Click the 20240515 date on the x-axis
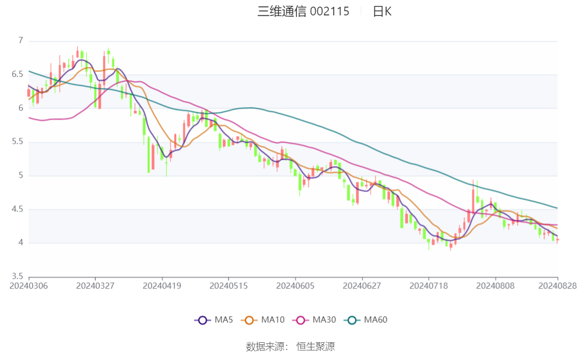The height and width of the screenshot is (353, 581). 229,286
